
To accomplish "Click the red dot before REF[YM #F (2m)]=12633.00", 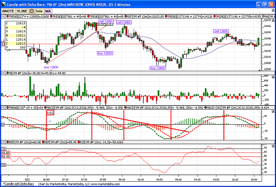I will coord(126,16).
